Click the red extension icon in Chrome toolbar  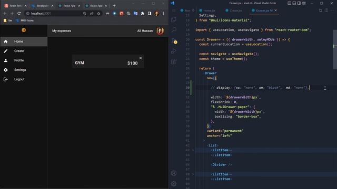122,13
